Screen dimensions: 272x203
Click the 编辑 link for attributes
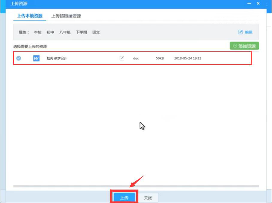248,32
